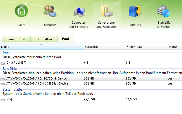Collapse the Raw Disks group heading
Image resolution: width=182 pixels, height=114 pixels.
9,68
